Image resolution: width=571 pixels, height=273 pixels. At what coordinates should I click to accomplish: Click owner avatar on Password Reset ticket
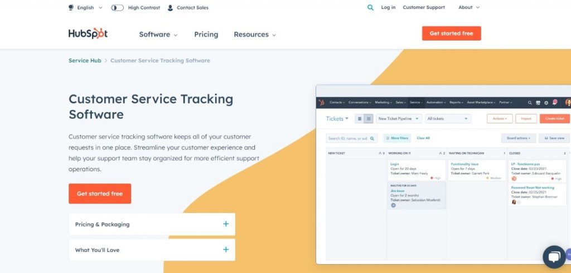[x=514, y=202]
